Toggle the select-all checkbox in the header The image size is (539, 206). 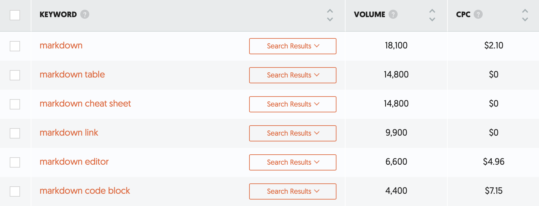point(15,15)
